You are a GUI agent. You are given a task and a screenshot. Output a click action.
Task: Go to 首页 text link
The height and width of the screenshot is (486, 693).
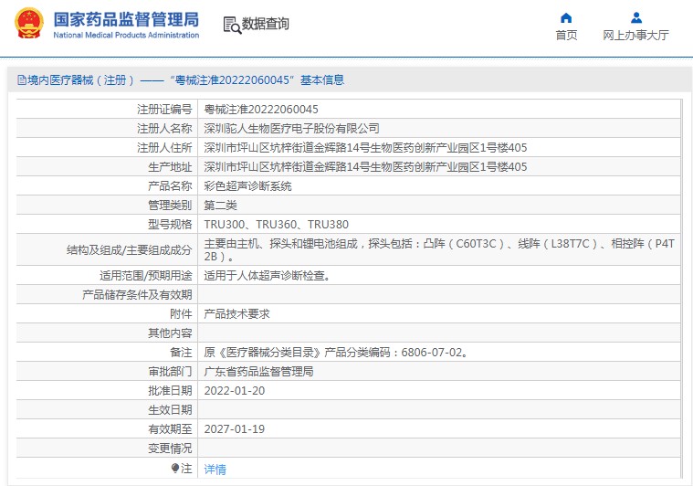(566, 35)
